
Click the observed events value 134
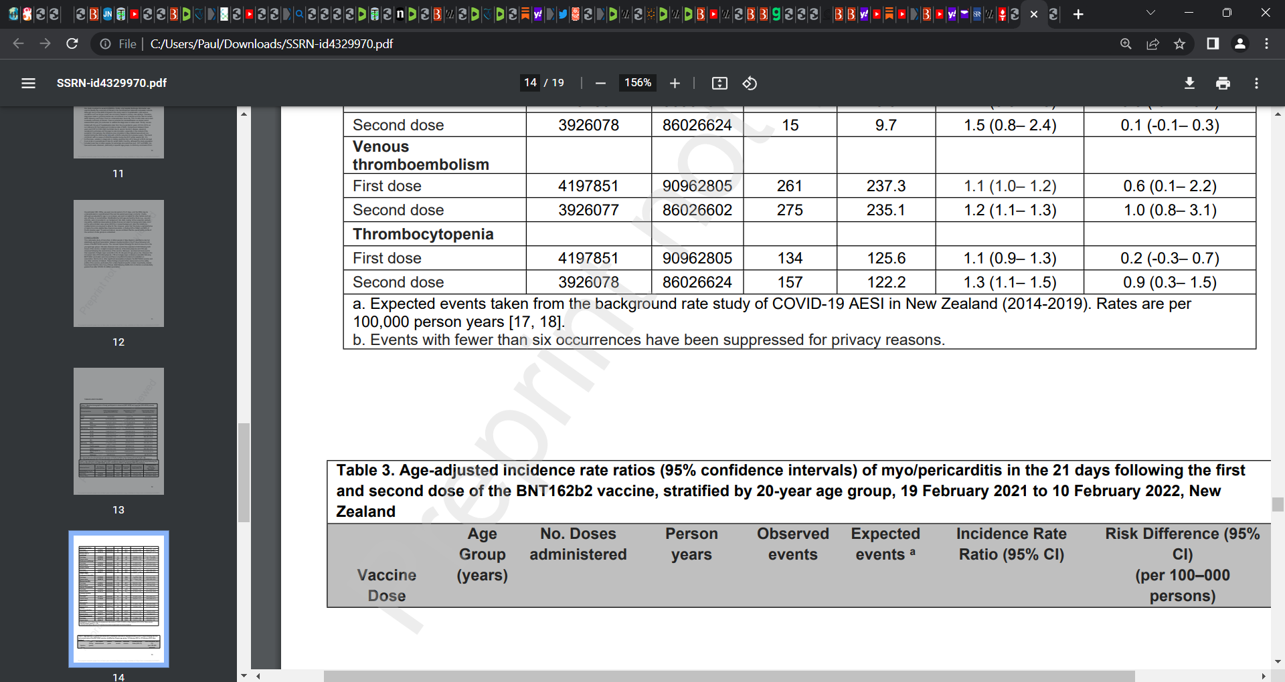[790, 258]
